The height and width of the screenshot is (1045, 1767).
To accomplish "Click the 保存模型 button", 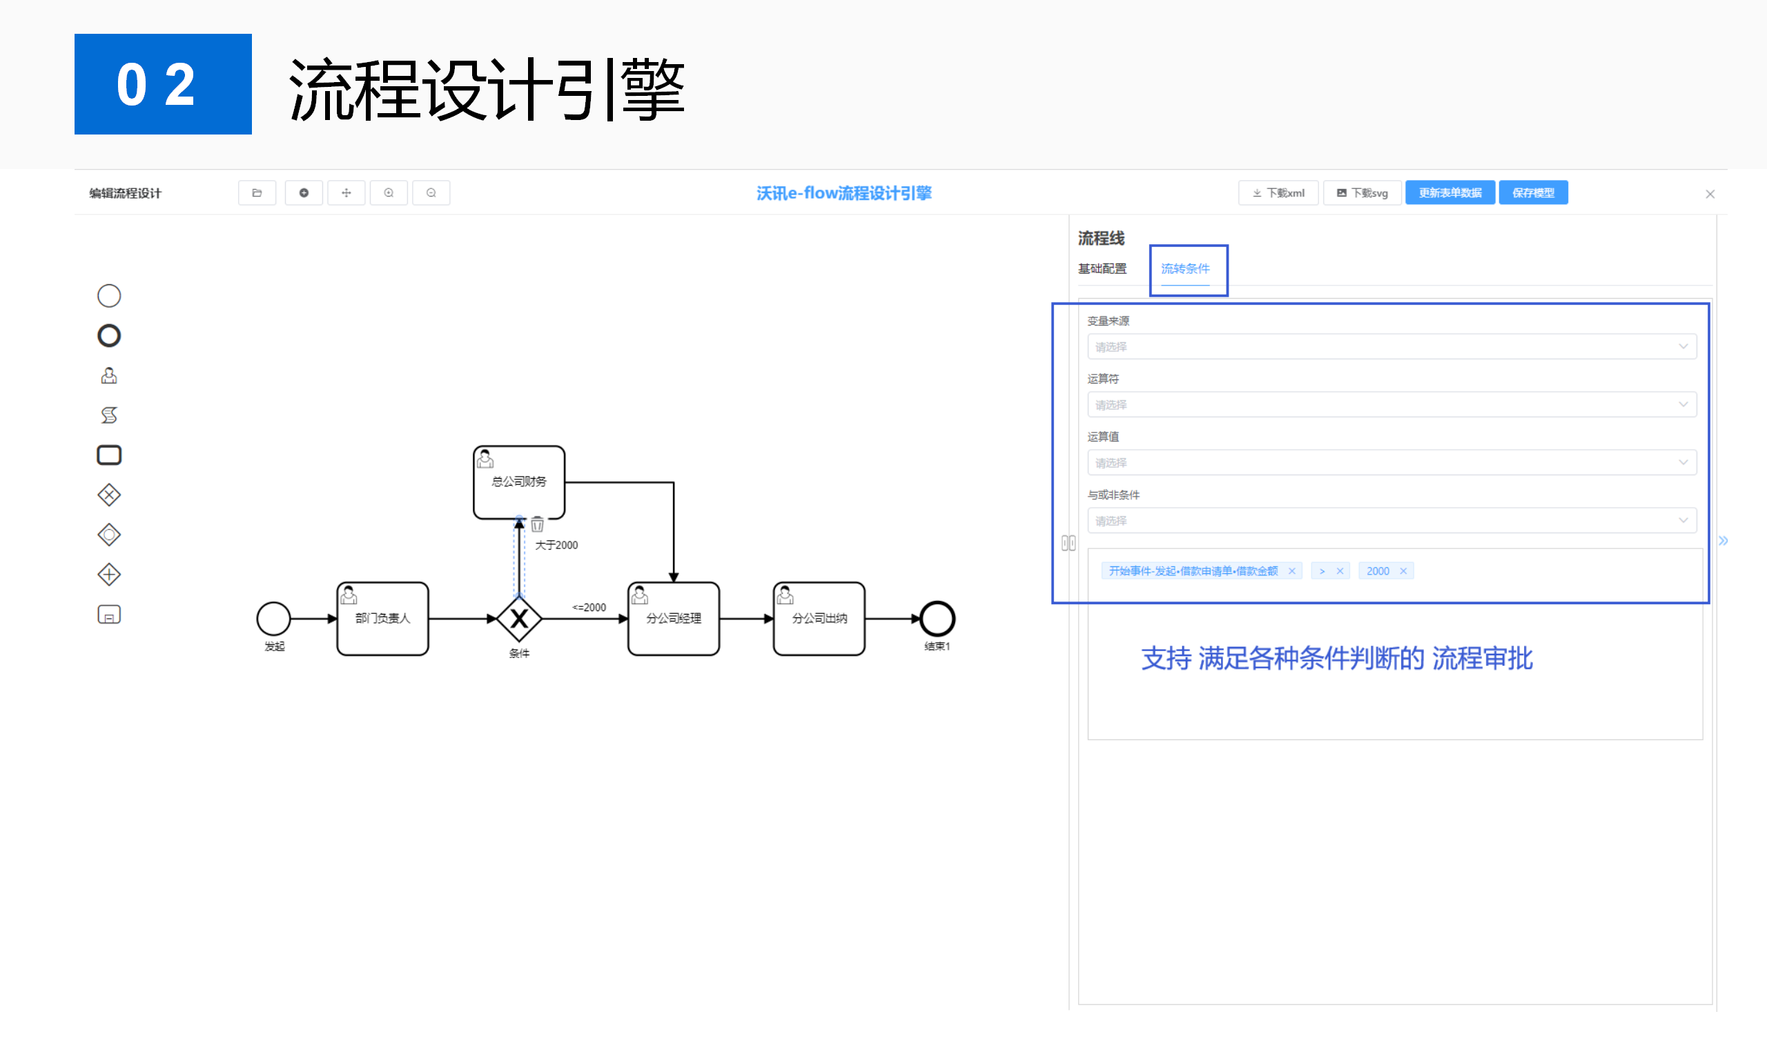I will (x=1533, y=193).
